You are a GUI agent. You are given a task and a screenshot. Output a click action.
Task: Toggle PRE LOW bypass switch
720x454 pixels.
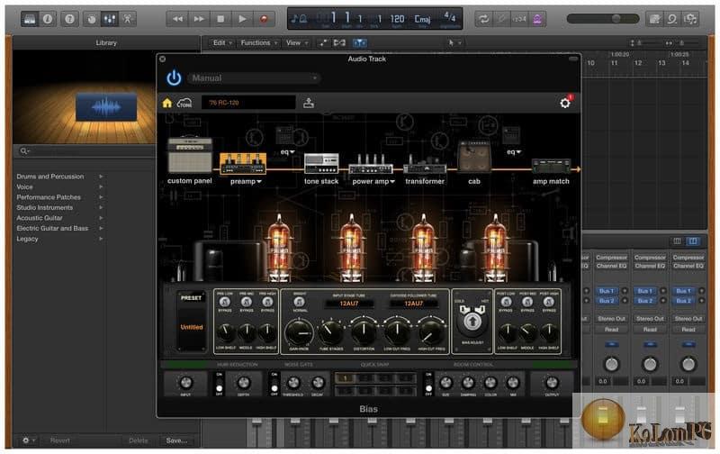tap(224, 302)
